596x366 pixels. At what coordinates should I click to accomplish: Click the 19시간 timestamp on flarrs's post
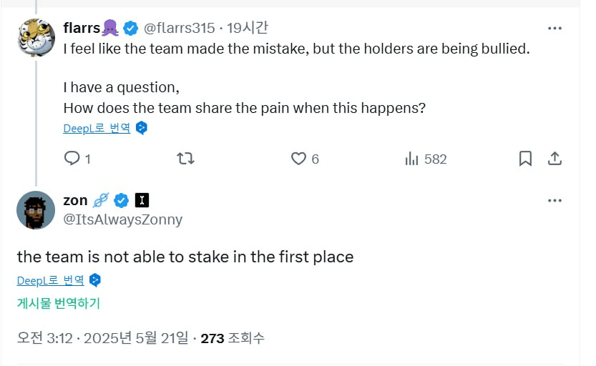pos(248,28)
